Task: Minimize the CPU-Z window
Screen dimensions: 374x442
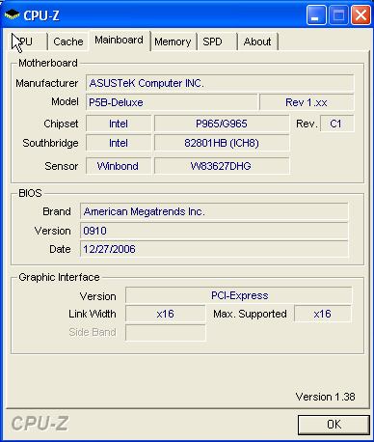Action: tap(316, 14)
